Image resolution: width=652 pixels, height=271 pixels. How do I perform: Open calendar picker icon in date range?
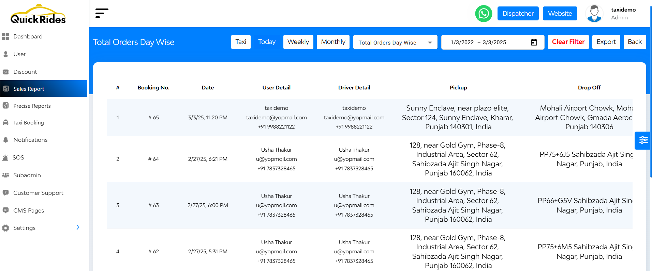tap(534, 42)
